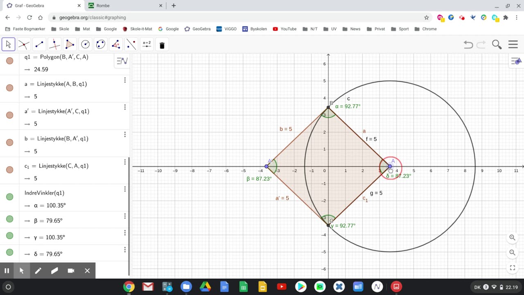Switch to the Rombe browser tab
Viewport: 524px width, 295px height.
125,6
